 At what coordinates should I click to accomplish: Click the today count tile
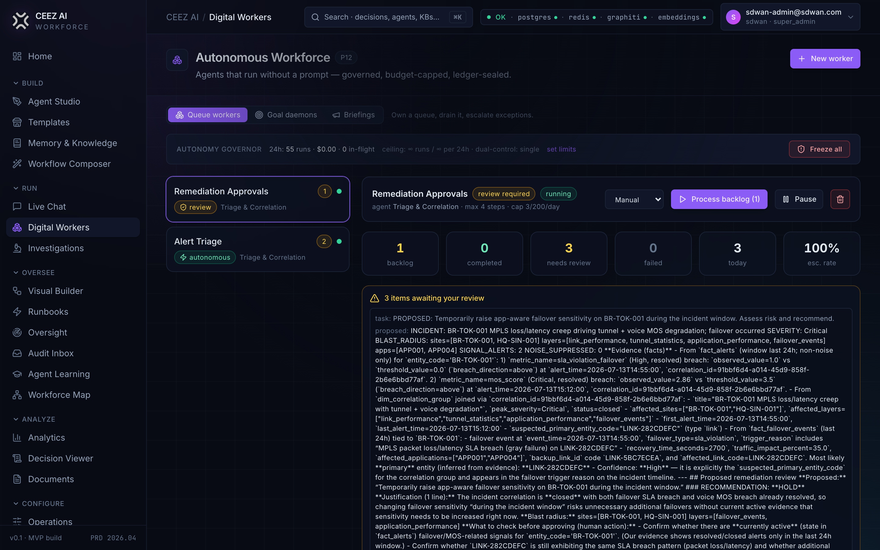737,254
